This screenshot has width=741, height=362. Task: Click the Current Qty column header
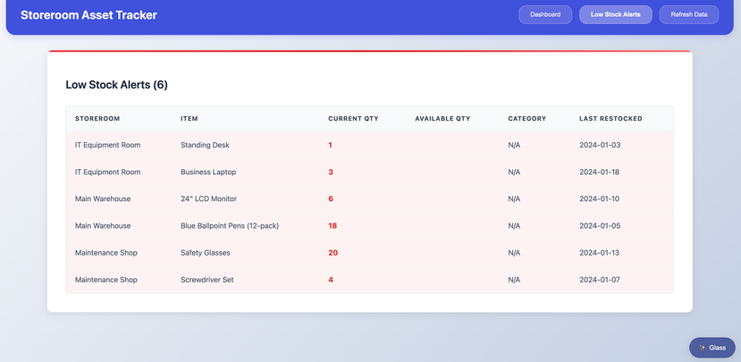pyautogui.click(x=353, y=119)
